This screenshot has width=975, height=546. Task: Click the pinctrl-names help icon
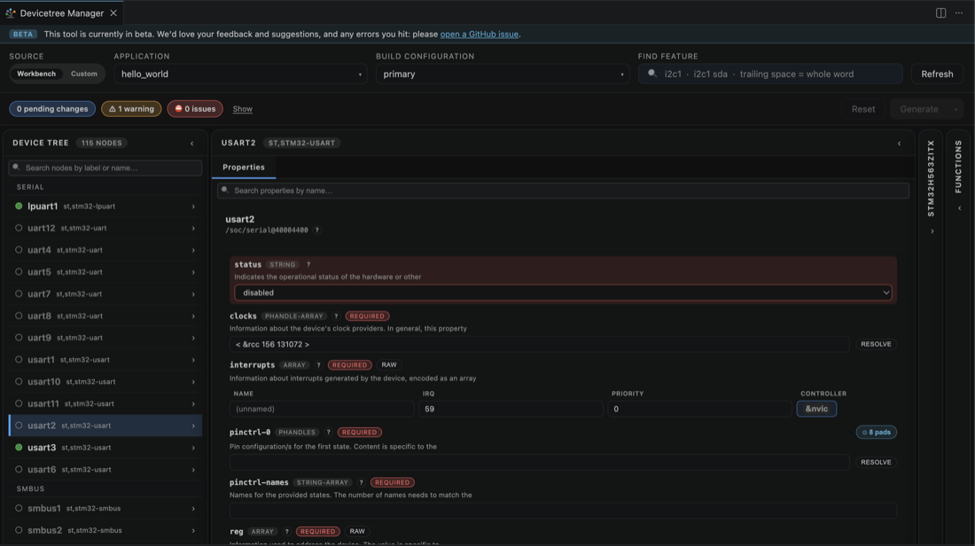(x=361, y=482)
